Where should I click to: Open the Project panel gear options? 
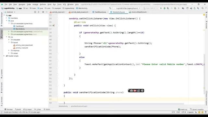click(43, 12)
